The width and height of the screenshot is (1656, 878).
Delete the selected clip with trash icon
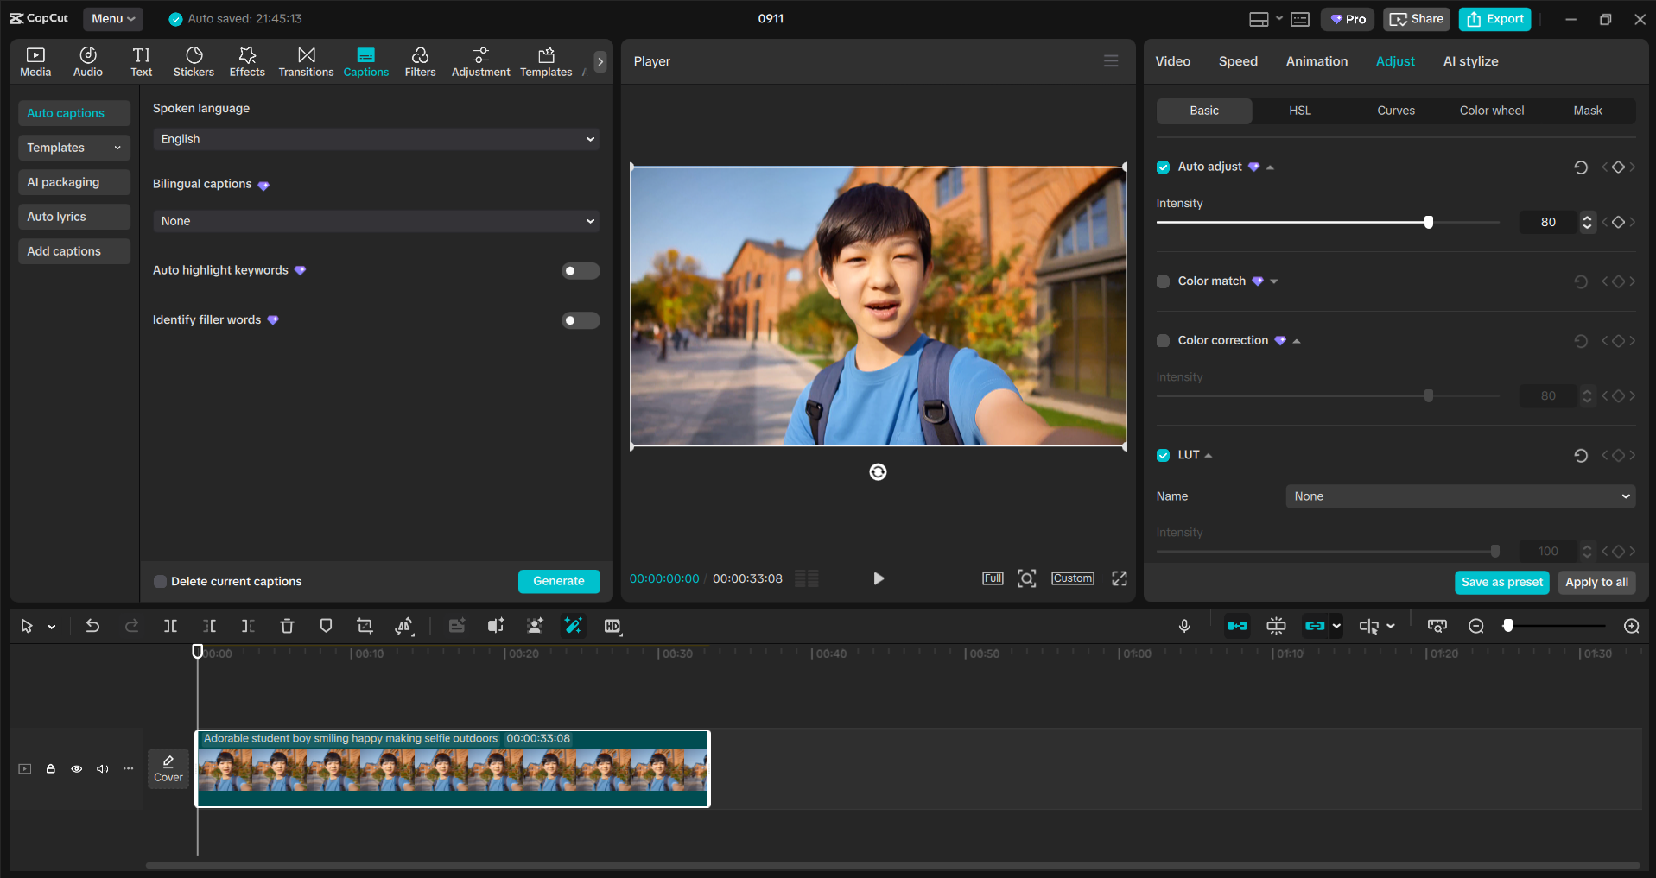coord(287,625)
